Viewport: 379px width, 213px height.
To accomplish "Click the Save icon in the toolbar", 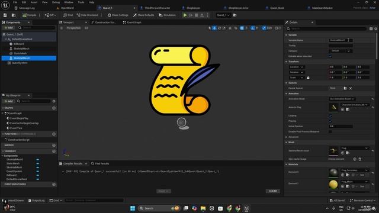I will [5, 15].
